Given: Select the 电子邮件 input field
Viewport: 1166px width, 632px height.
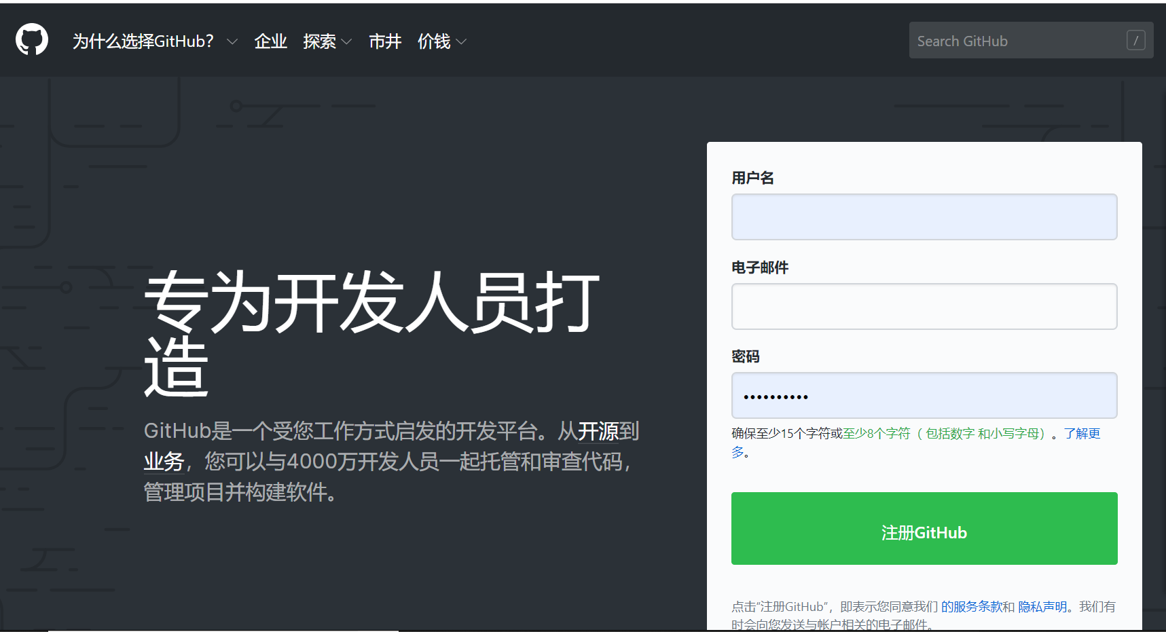Looking at the screenshot, I should coord(924,306).
